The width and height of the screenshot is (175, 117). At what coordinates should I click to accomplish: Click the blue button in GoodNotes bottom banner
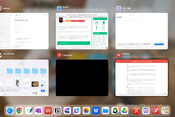[43, 91]
